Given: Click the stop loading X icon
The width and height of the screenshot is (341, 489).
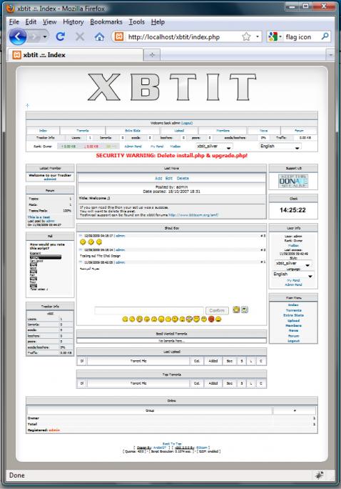Looking at the screenshot, I should click(x=80, y=36).
